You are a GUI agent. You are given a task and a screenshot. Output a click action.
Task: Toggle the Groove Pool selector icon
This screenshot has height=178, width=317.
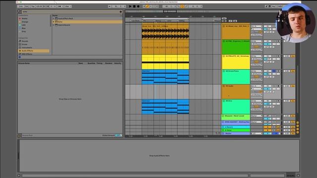pyautogui.click(x=19, y=135)
